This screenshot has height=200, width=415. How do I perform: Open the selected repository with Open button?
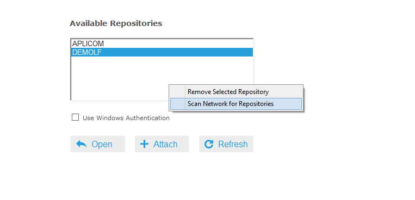[x=98, y=144]
